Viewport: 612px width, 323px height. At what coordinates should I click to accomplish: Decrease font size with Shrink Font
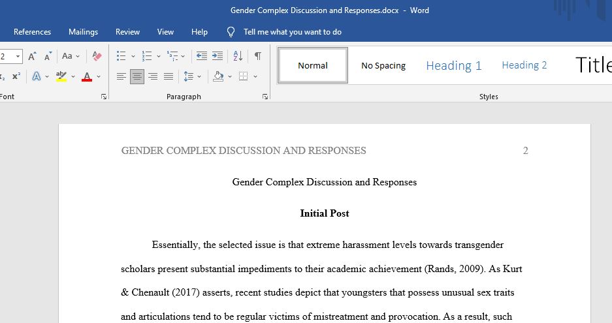pos(48,56)
